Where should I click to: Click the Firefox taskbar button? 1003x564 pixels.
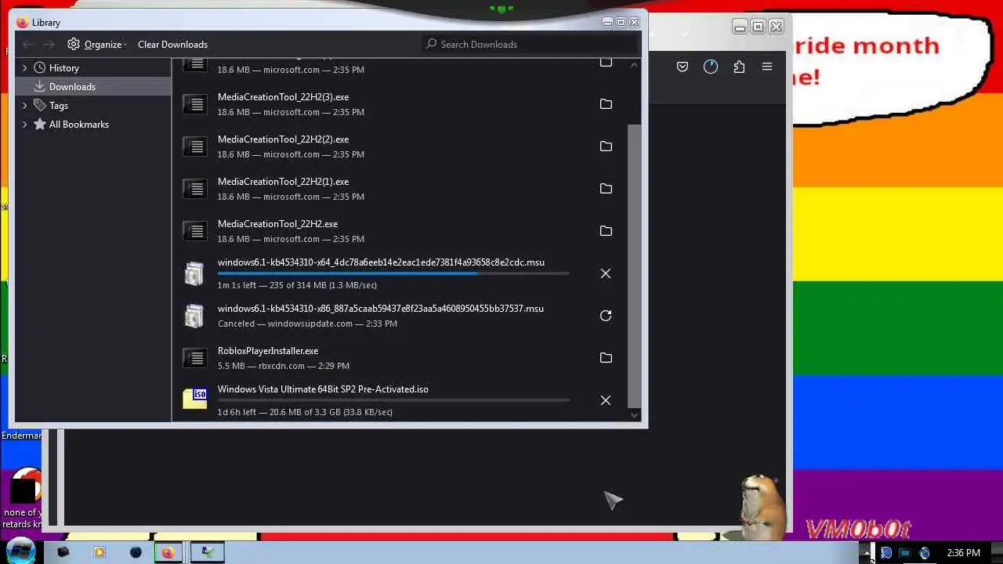point(168,552)
